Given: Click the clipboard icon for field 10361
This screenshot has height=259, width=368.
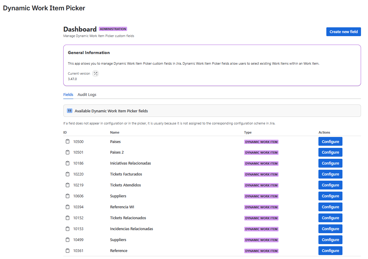Looking at the screenshot, I should tap(68, 251).
